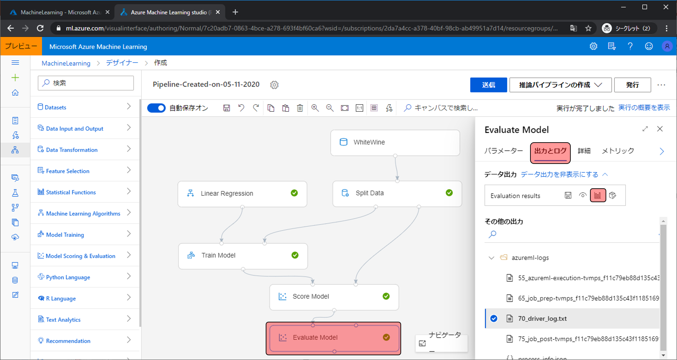Click the visualize chart icon for Evaluation results

point(597,195)
